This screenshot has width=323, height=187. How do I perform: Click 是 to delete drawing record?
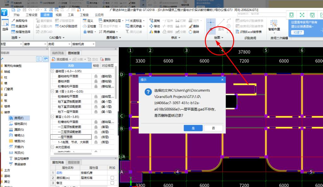pos(193,128)
